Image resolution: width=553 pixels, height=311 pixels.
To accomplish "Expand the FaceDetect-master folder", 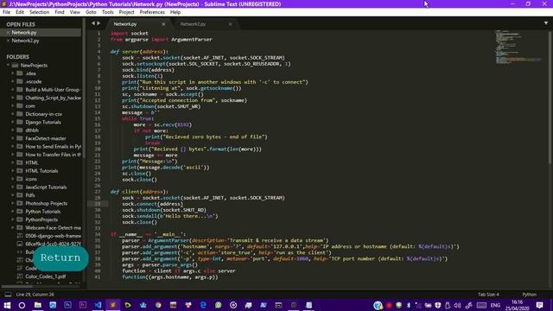I will (x=13, y=138).
